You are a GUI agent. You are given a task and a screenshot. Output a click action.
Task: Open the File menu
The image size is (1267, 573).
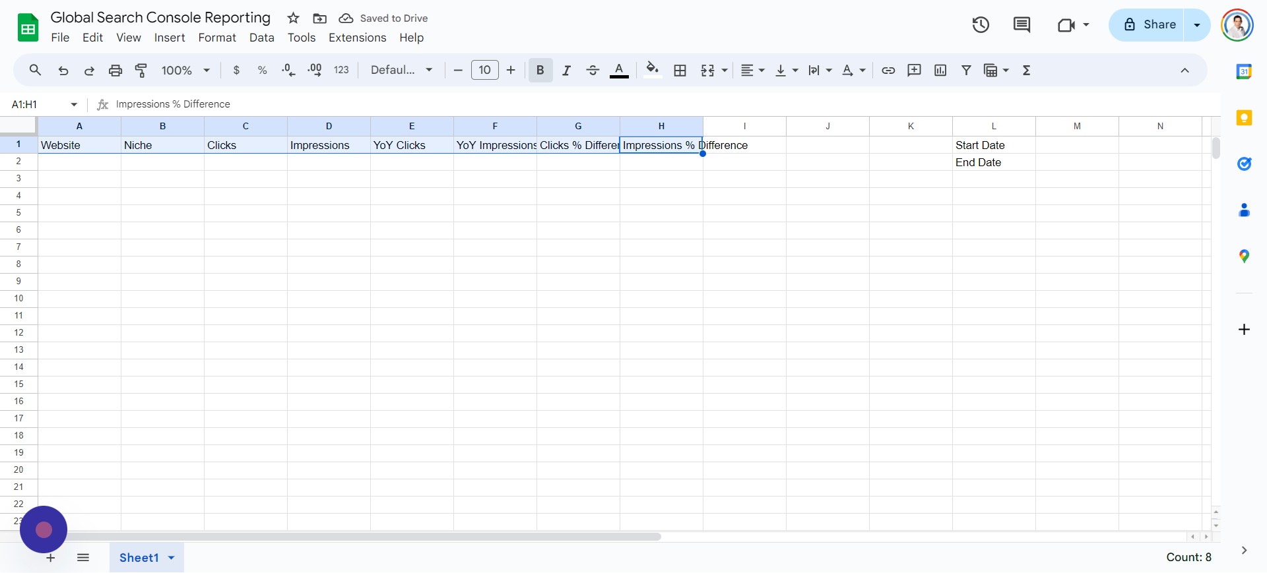(x=60, y=38)
